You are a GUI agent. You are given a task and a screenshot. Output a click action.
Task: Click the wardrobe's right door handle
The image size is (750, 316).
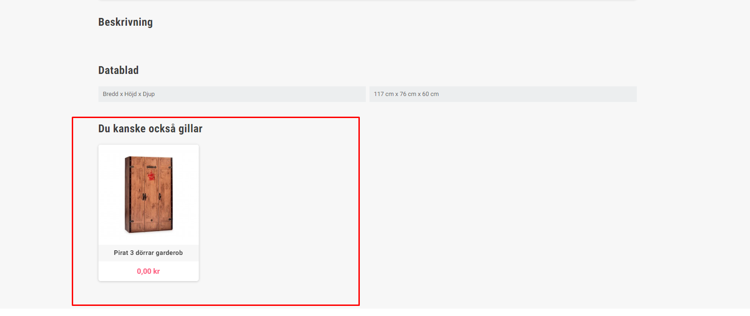pyautogui.click(x=160, y=197)
